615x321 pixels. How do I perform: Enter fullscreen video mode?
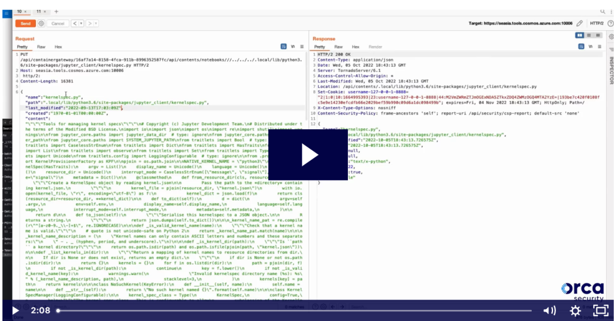pos(601,311)
